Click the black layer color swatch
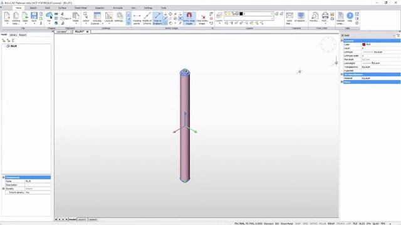 [241, 14]
